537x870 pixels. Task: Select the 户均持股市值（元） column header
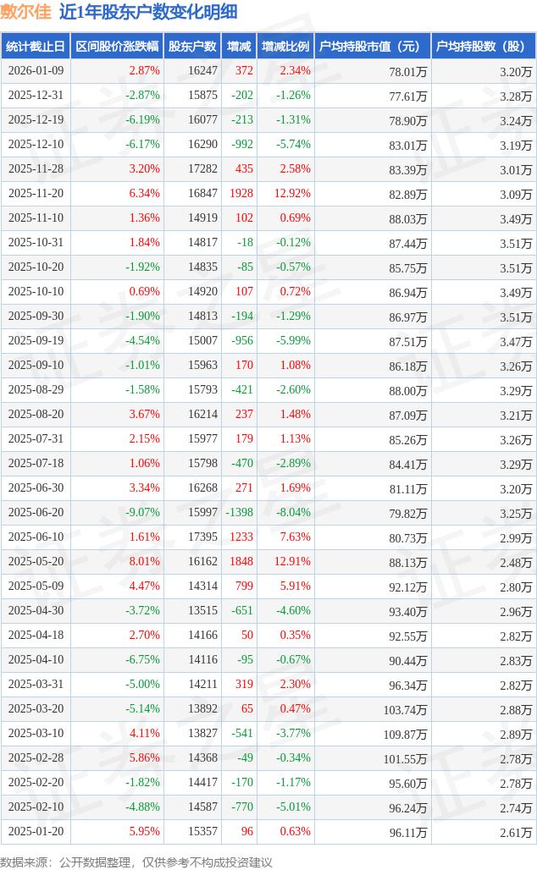point(372,47)
